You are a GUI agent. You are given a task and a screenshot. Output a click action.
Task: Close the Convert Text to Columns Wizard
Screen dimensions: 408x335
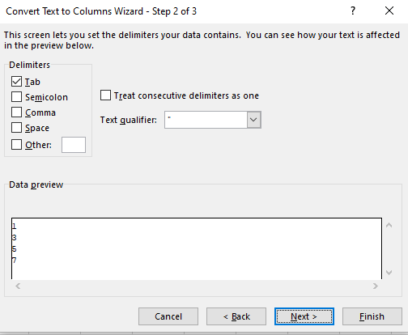click(x=389, y=11)
